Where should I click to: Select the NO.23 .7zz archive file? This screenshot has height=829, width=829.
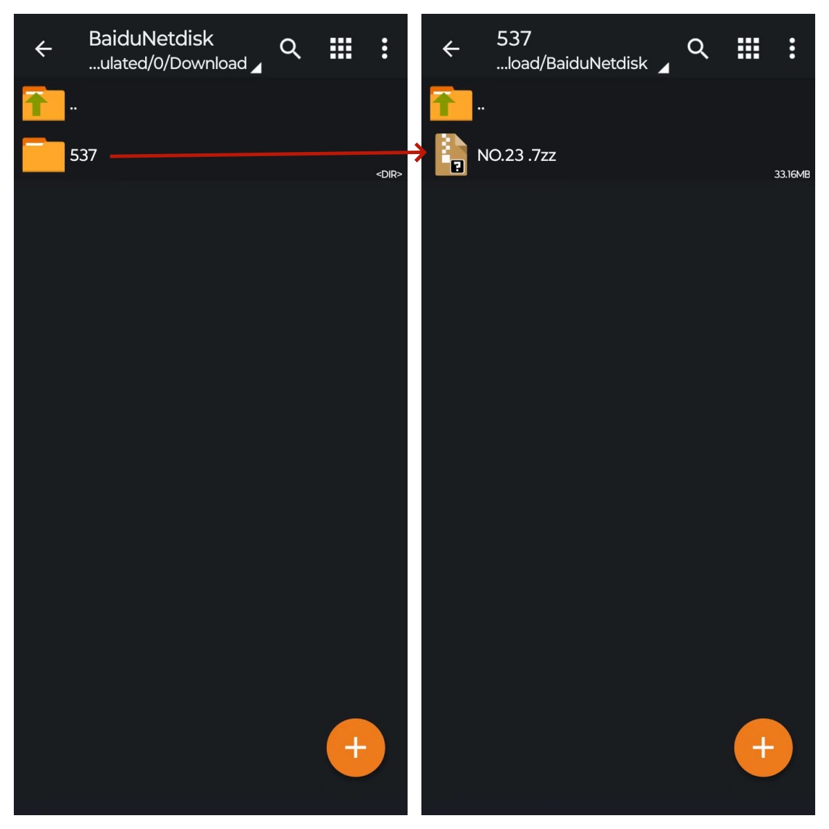tap(618, 155)
